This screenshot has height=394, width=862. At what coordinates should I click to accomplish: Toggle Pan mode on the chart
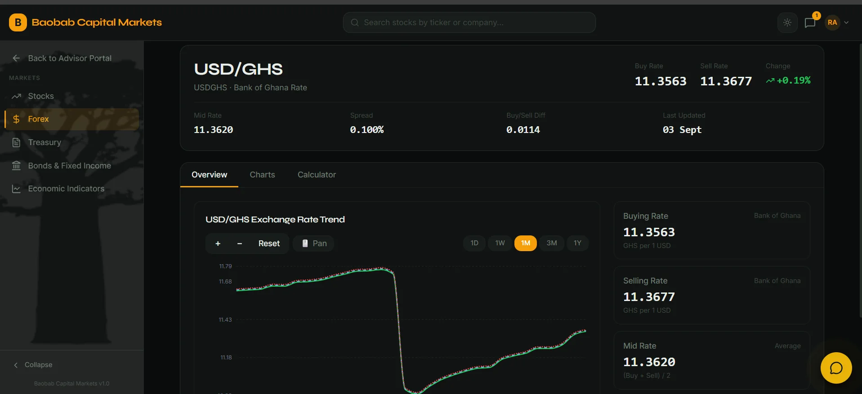coord(313,243)
